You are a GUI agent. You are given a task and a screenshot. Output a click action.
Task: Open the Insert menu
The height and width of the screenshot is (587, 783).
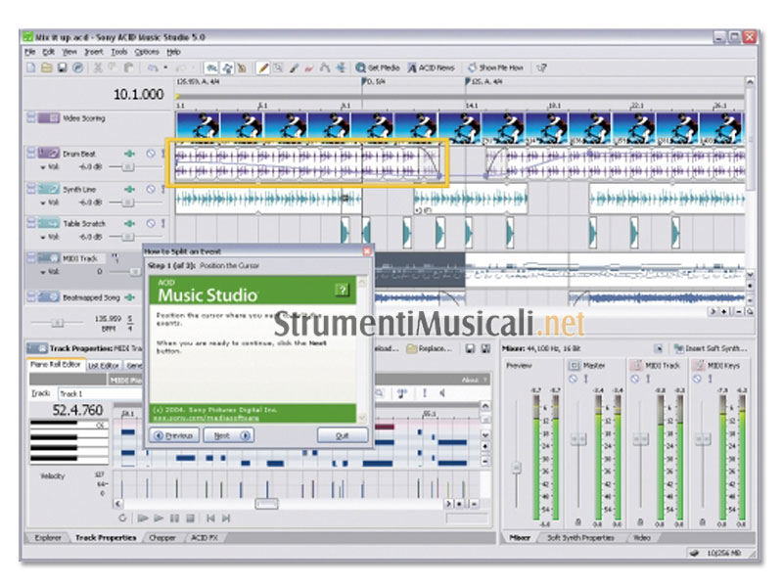click(x=94, y=51)
